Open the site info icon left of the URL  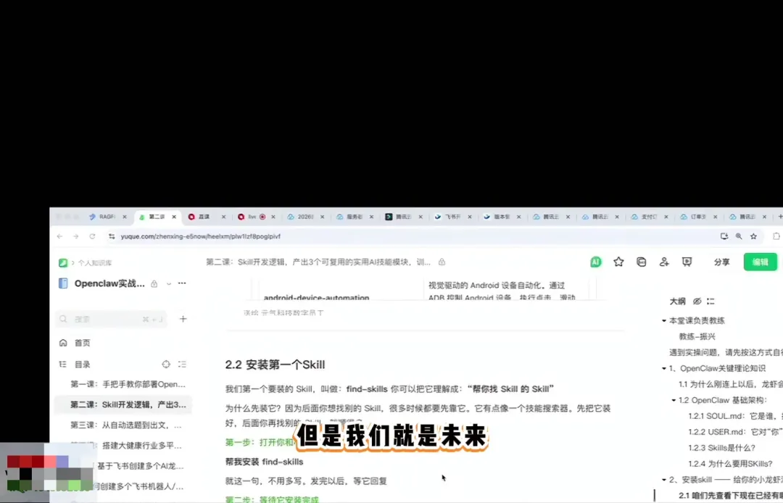point(112,236)
